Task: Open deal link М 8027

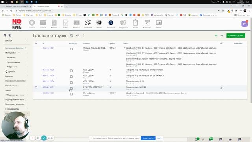Action: [x=48, y=75]
